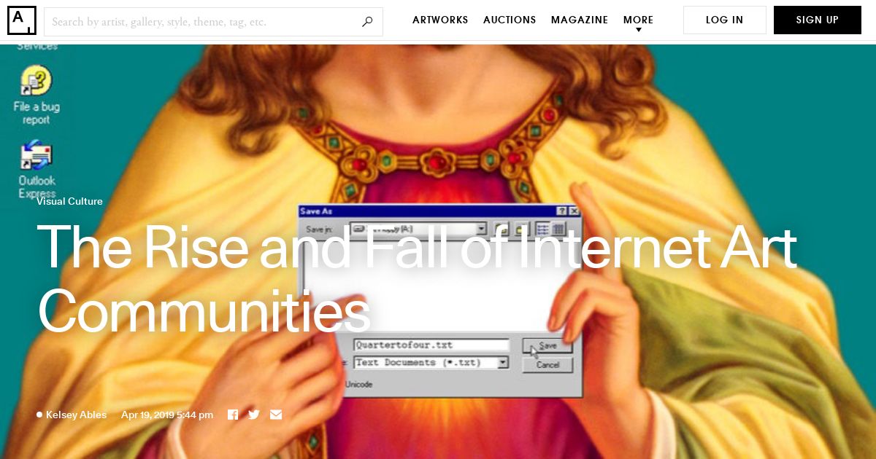
Task: Click the Quartertofour.txt file name field
Action: 431,345
